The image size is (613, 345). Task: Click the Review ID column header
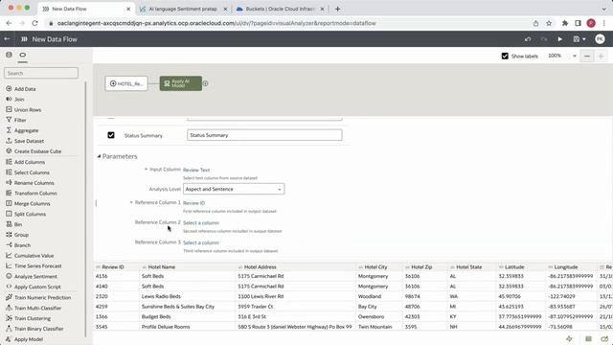tap(113, 266)
